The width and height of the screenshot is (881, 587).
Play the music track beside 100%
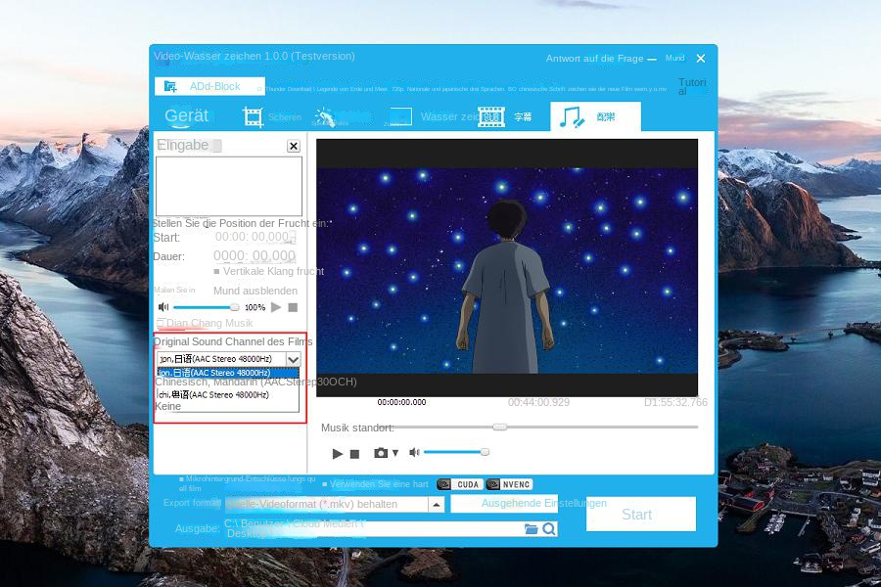276,307
